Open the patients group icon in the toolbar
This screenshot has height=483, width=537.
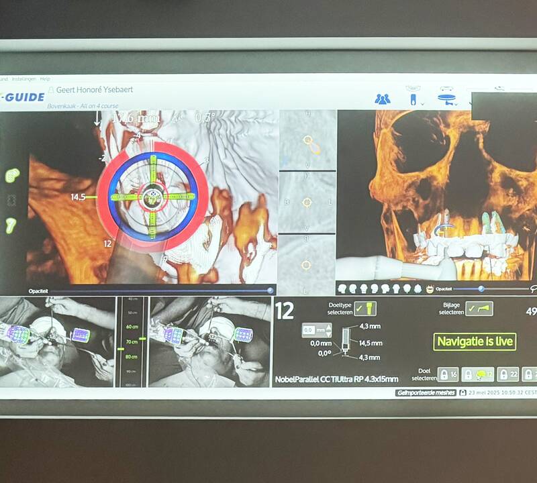pos(383,99)
